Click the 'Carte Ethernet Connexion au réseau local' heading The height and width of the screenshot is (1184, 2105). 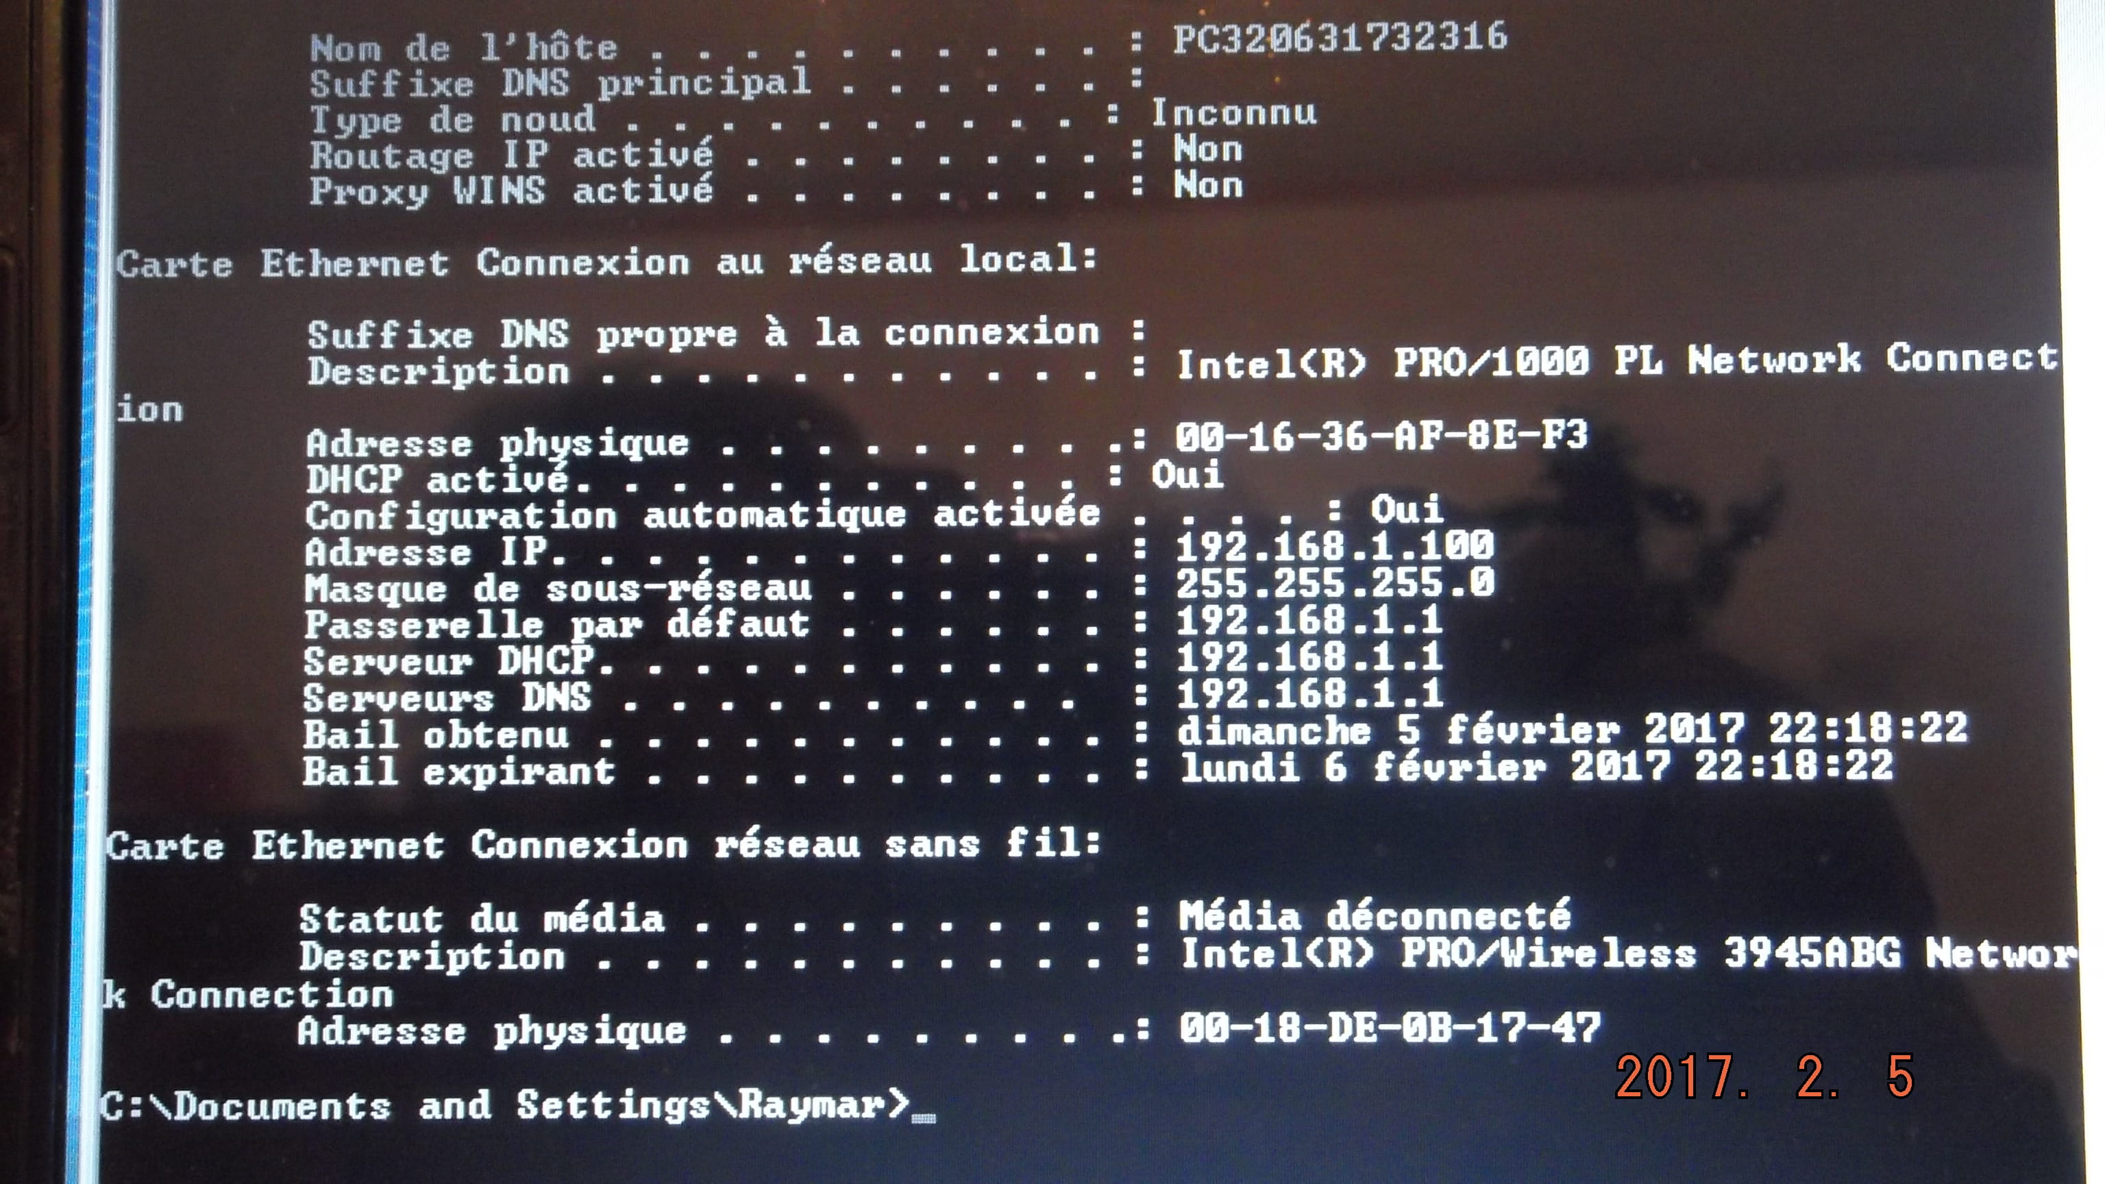(606, 262)
